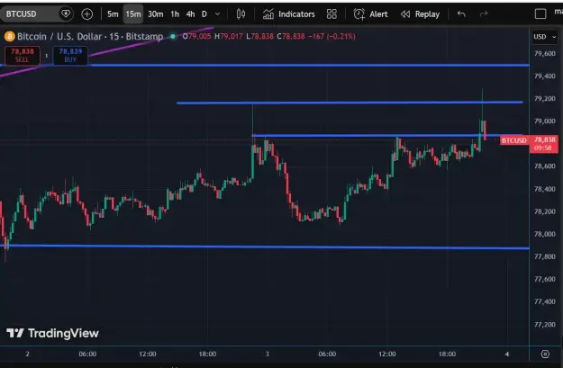Click the BTCUSD price label on price scale
The image size is (563, 368).
pos(513,140)
